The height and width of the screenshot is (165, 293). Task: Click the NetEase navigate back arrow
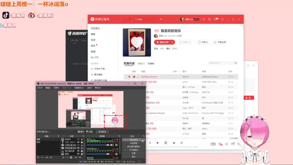pyautogui.click(x=125, y=19)
